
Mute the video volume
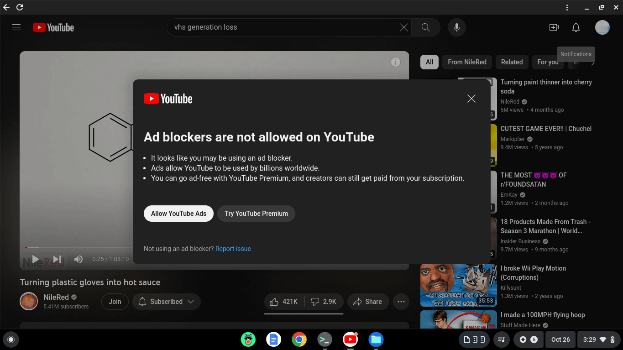point(79,259)
